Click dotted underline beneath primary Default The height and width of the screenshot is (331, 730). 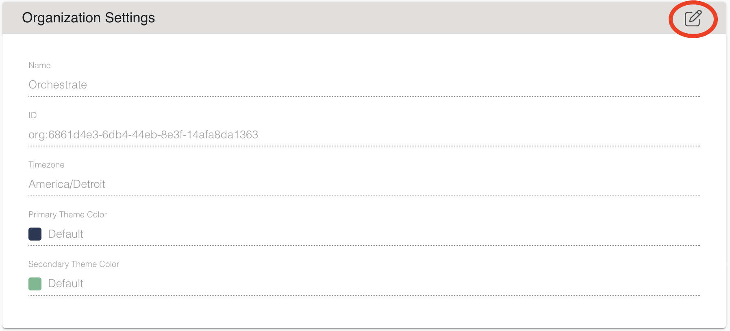coord(364,245)
